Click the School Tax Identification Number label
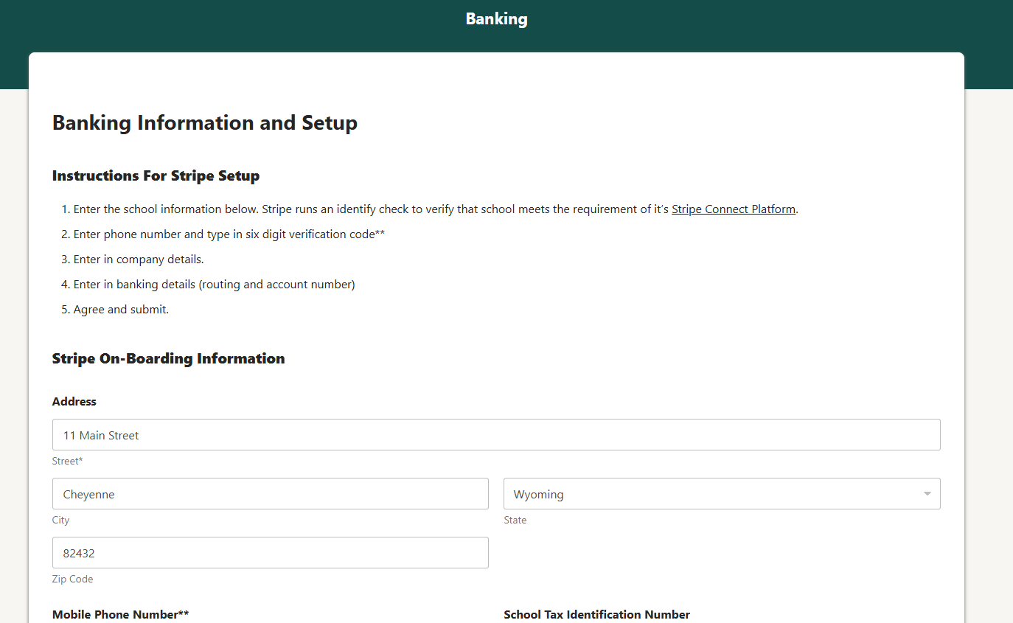 [x=596, y=615]
